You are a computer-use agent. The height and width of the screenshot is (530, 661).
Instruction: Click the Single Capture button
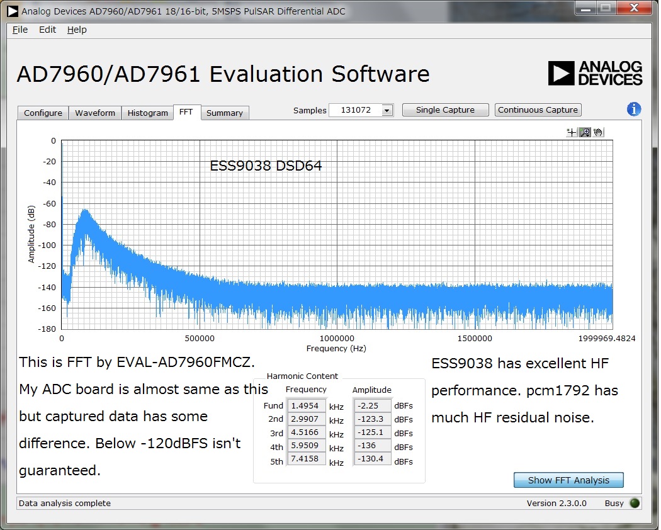click(x=445, y=110)
